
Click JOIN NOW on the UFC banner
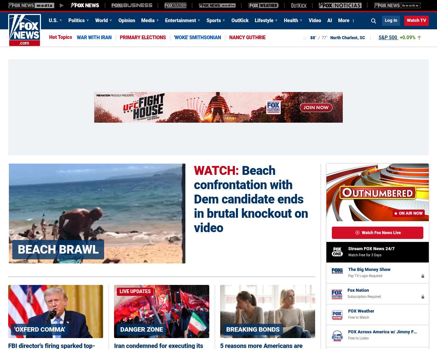(x=316, y=107)
